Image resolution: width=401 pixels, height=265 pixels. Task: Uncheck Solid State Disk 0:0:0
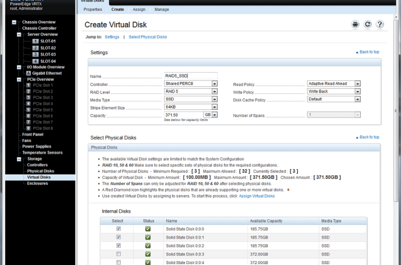(118, 229)
